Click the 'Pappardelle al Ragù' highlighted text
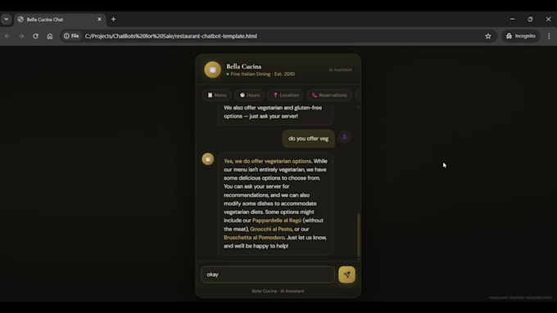Image resolution: width=557 pixels, height=313 pixels. (x=277, y=221)
